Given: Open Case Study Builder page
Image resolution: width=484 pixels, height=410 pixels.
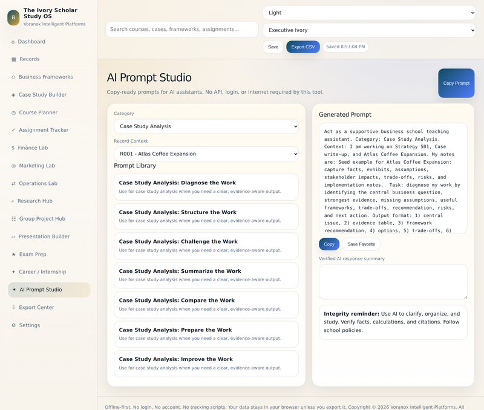Looking at the screenshot, I should pos(49,95).
